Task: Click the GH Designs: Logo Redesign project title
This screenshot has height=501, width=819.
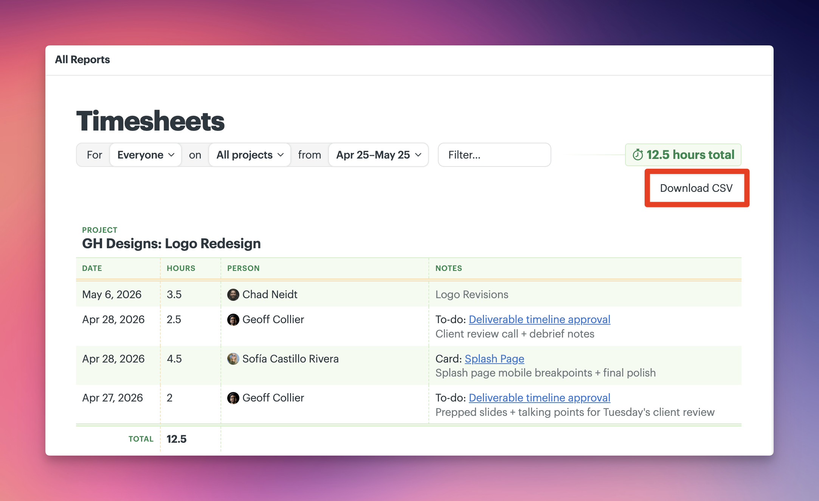Action: pyautogui.click(x=171, y=243)
